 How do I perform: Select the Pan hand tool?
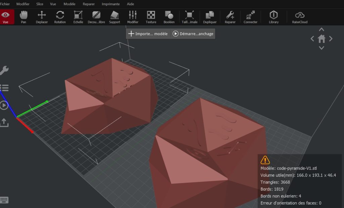[x=24, y=17]
